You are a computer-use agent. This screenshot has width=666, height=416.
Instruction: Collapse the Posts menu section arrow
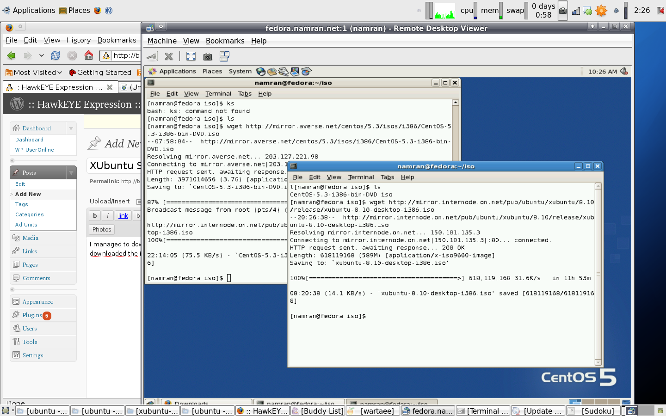point(71,173)
